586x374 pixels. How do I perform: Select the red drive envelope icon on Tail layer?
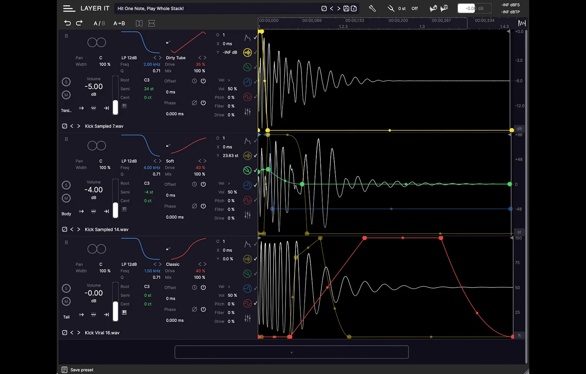248,303
